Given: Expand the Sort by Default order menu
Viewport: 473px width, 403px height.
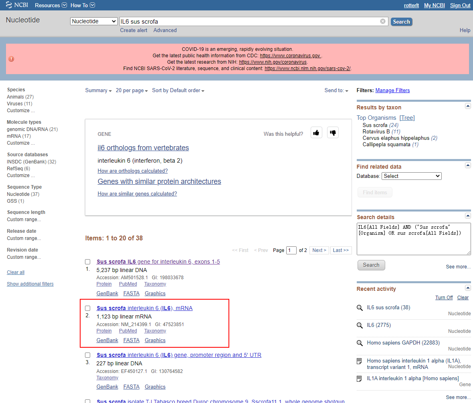Looking at the screenshot, I should (x=178, y=91).
